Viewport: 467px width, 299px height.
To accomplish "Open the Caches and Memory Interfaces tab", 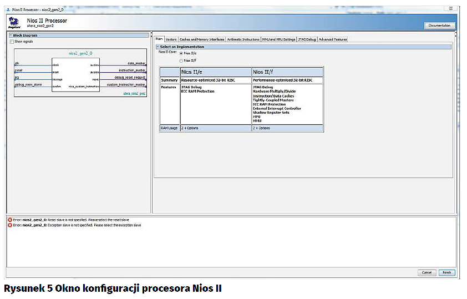I will tap(202, 39).
